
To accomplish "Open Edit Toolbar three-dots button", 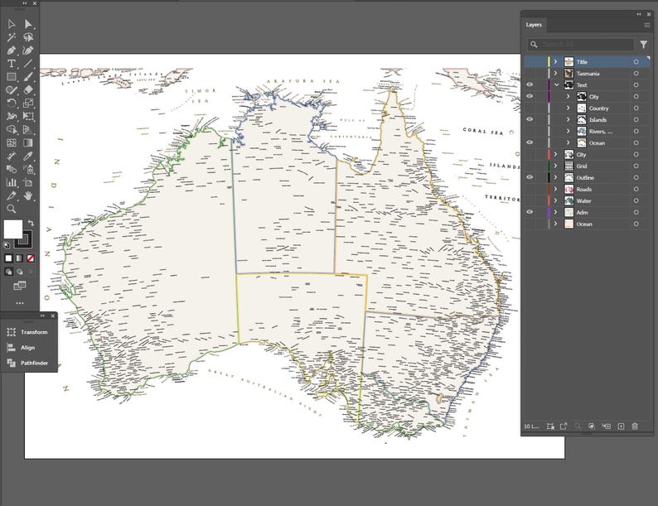I will (x=20, y=302).
